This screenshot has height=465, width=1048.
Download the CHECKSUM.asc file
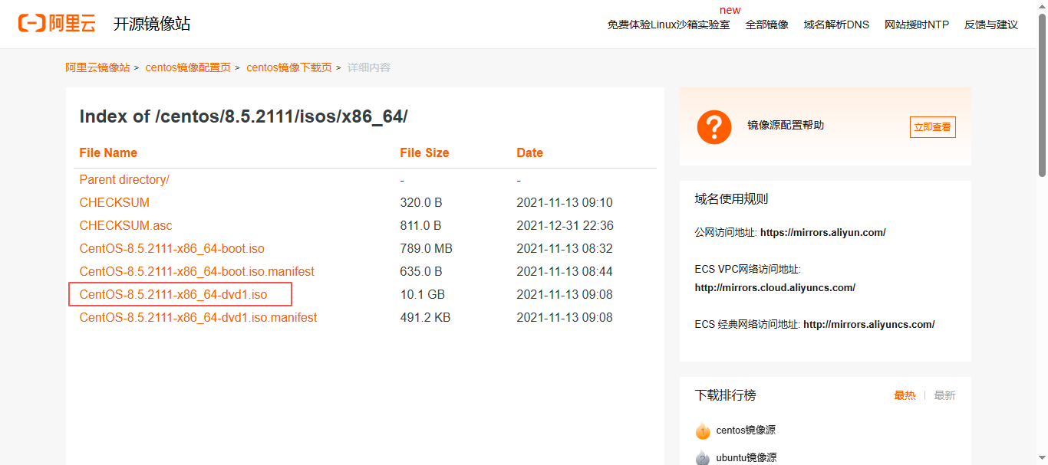point(126,225)
